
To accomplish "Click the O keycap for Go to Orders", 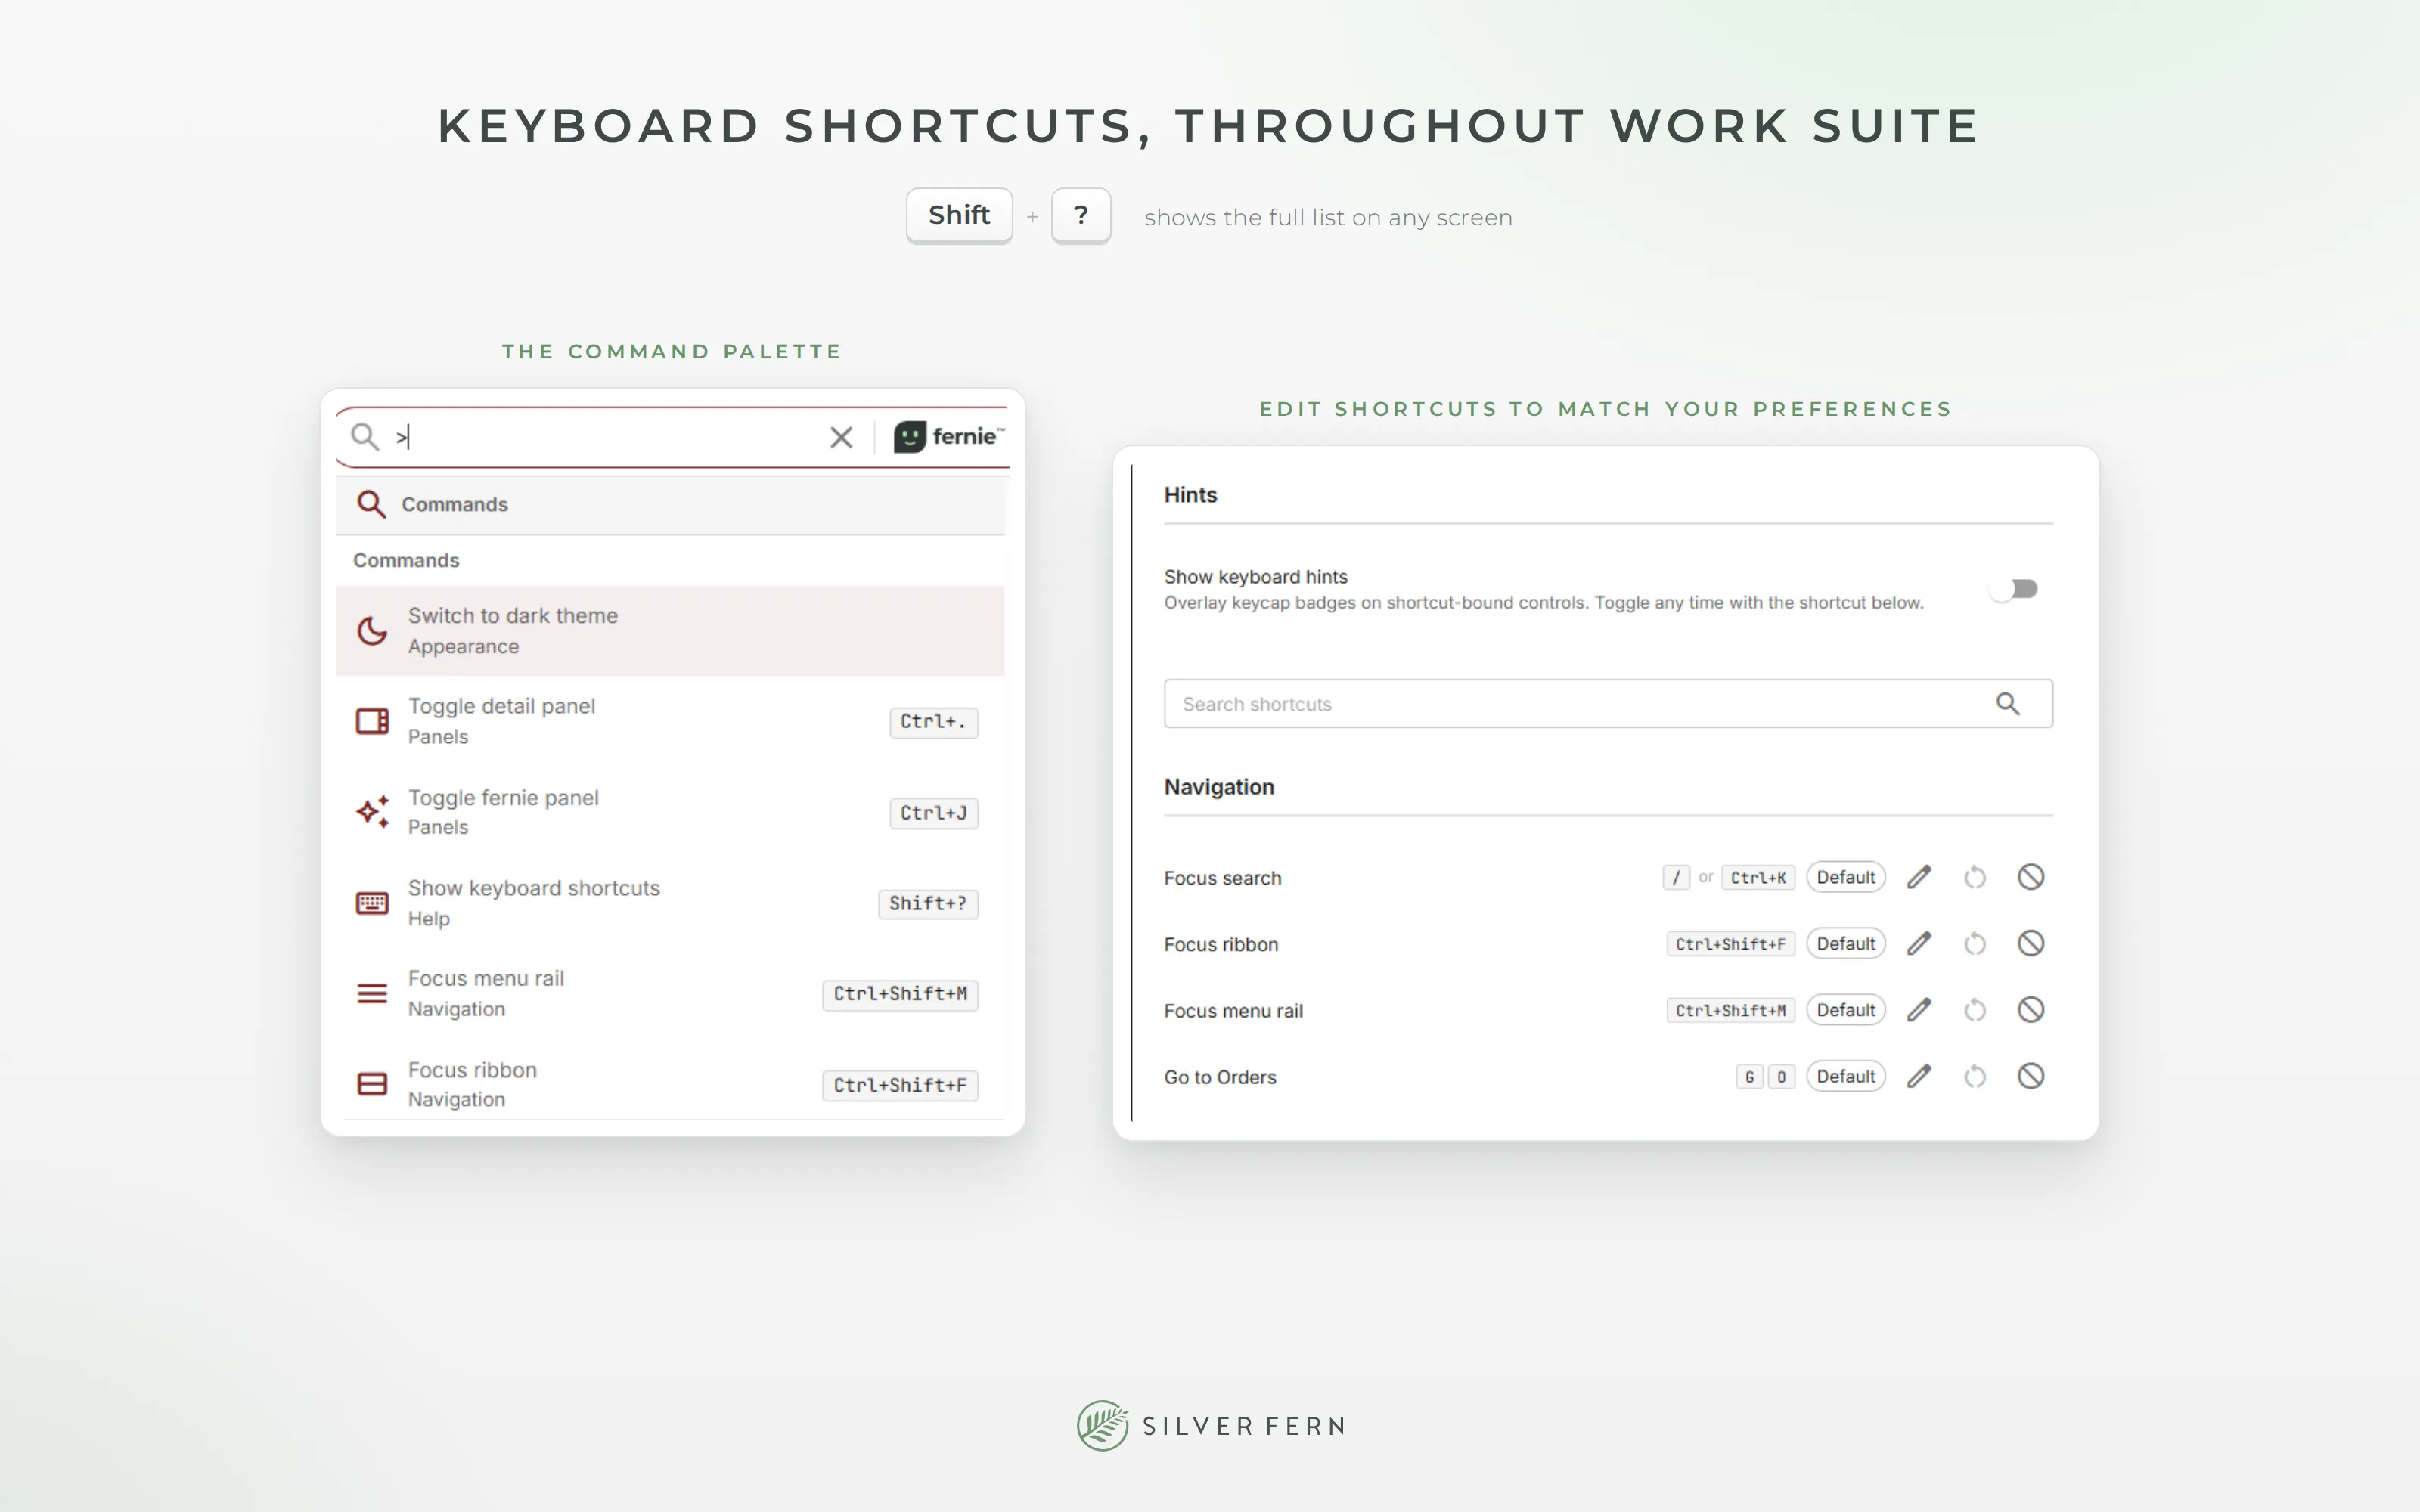I will [x=1781, y=1077].
